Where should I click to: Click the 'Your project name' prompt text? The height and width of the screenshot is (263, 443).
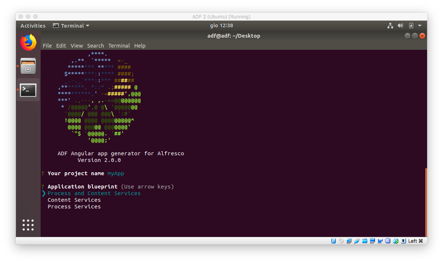tap(76, 173)
